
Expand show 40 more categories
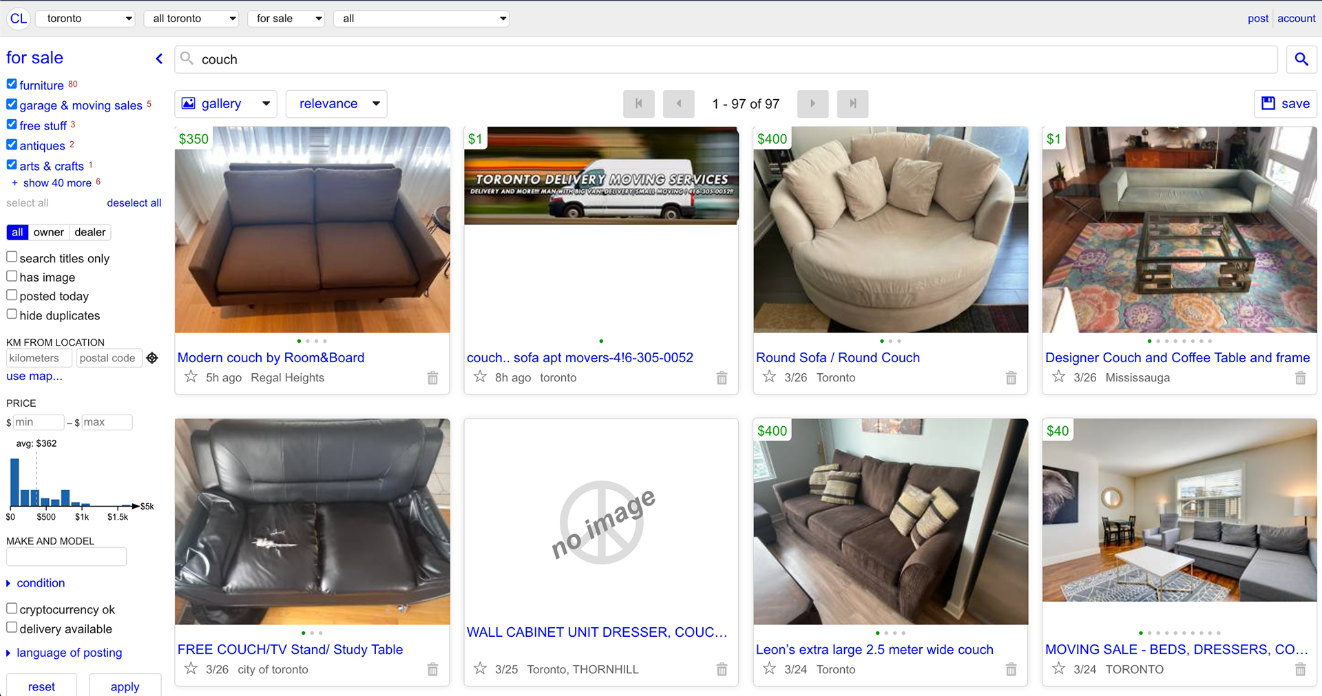tap(56, 183)
